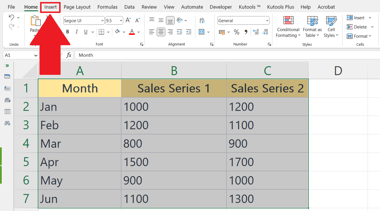Click the Orientation text-angle icon

(179, 20)
